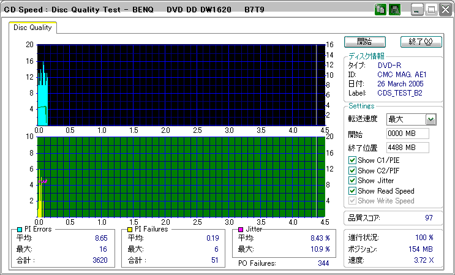Click the Jitter average 8.43 %
This screenshot has height=275, width=455.
(x=320, y=238)
